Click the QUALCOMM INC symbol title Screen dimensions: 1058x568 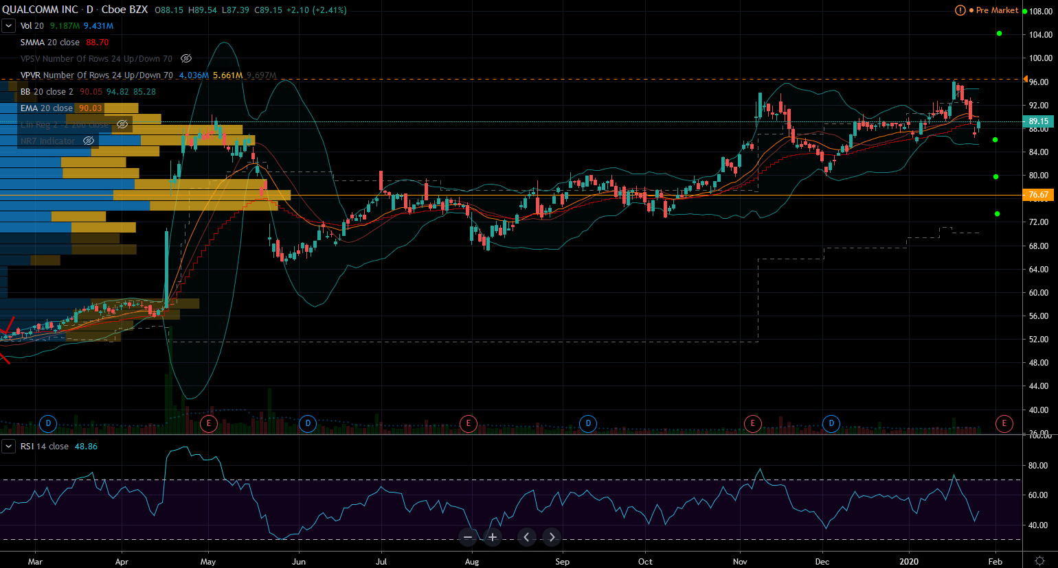(40, 10)
